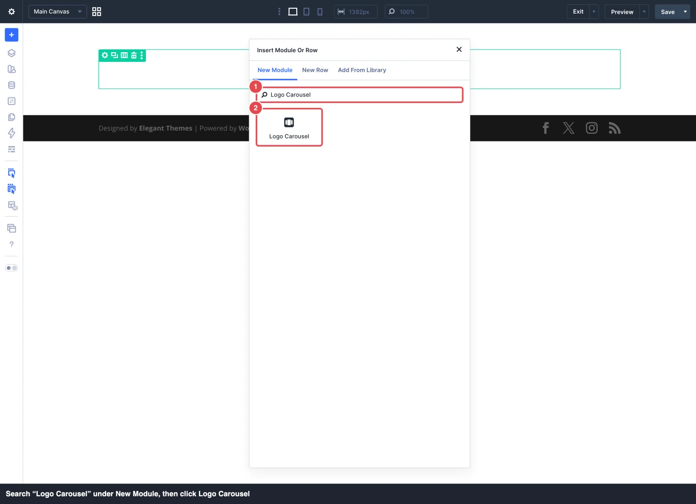The image size is (696, 504).
Task: Click the X social footer icon
Action: tap(569, 128)
